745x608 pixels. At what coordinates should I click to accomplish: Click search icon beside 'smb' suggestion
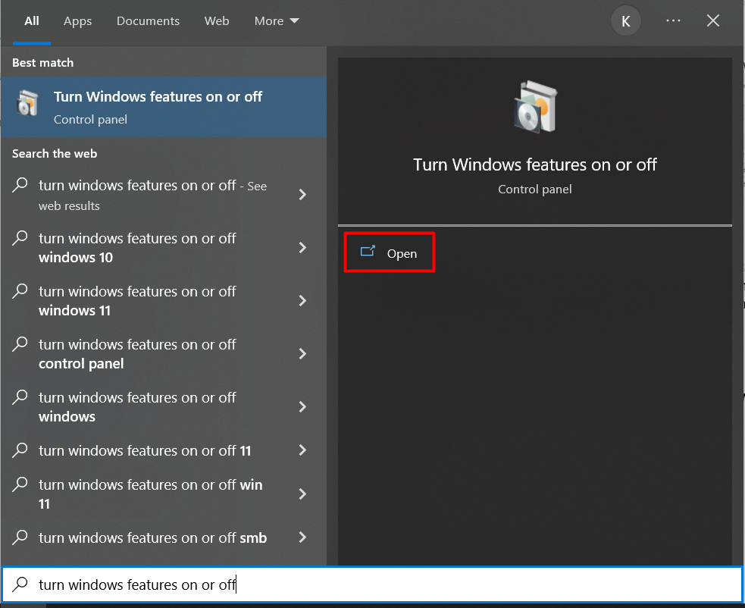click(x=20, y=537)
